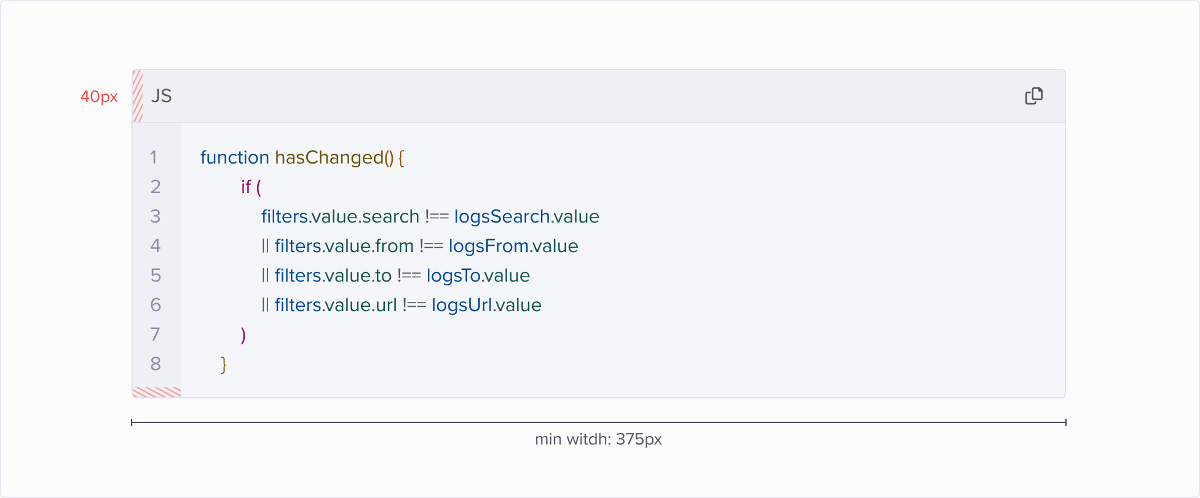Image resolution: width=1200 pixels, height=498 pixels.
Task: Select line number 1 in gutter
Action: pyautogui.click(x=154, y=157)
